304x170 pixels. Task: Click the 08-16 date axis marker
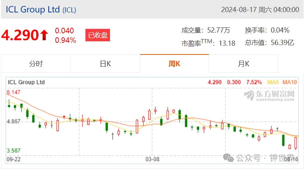pos(291,159)
